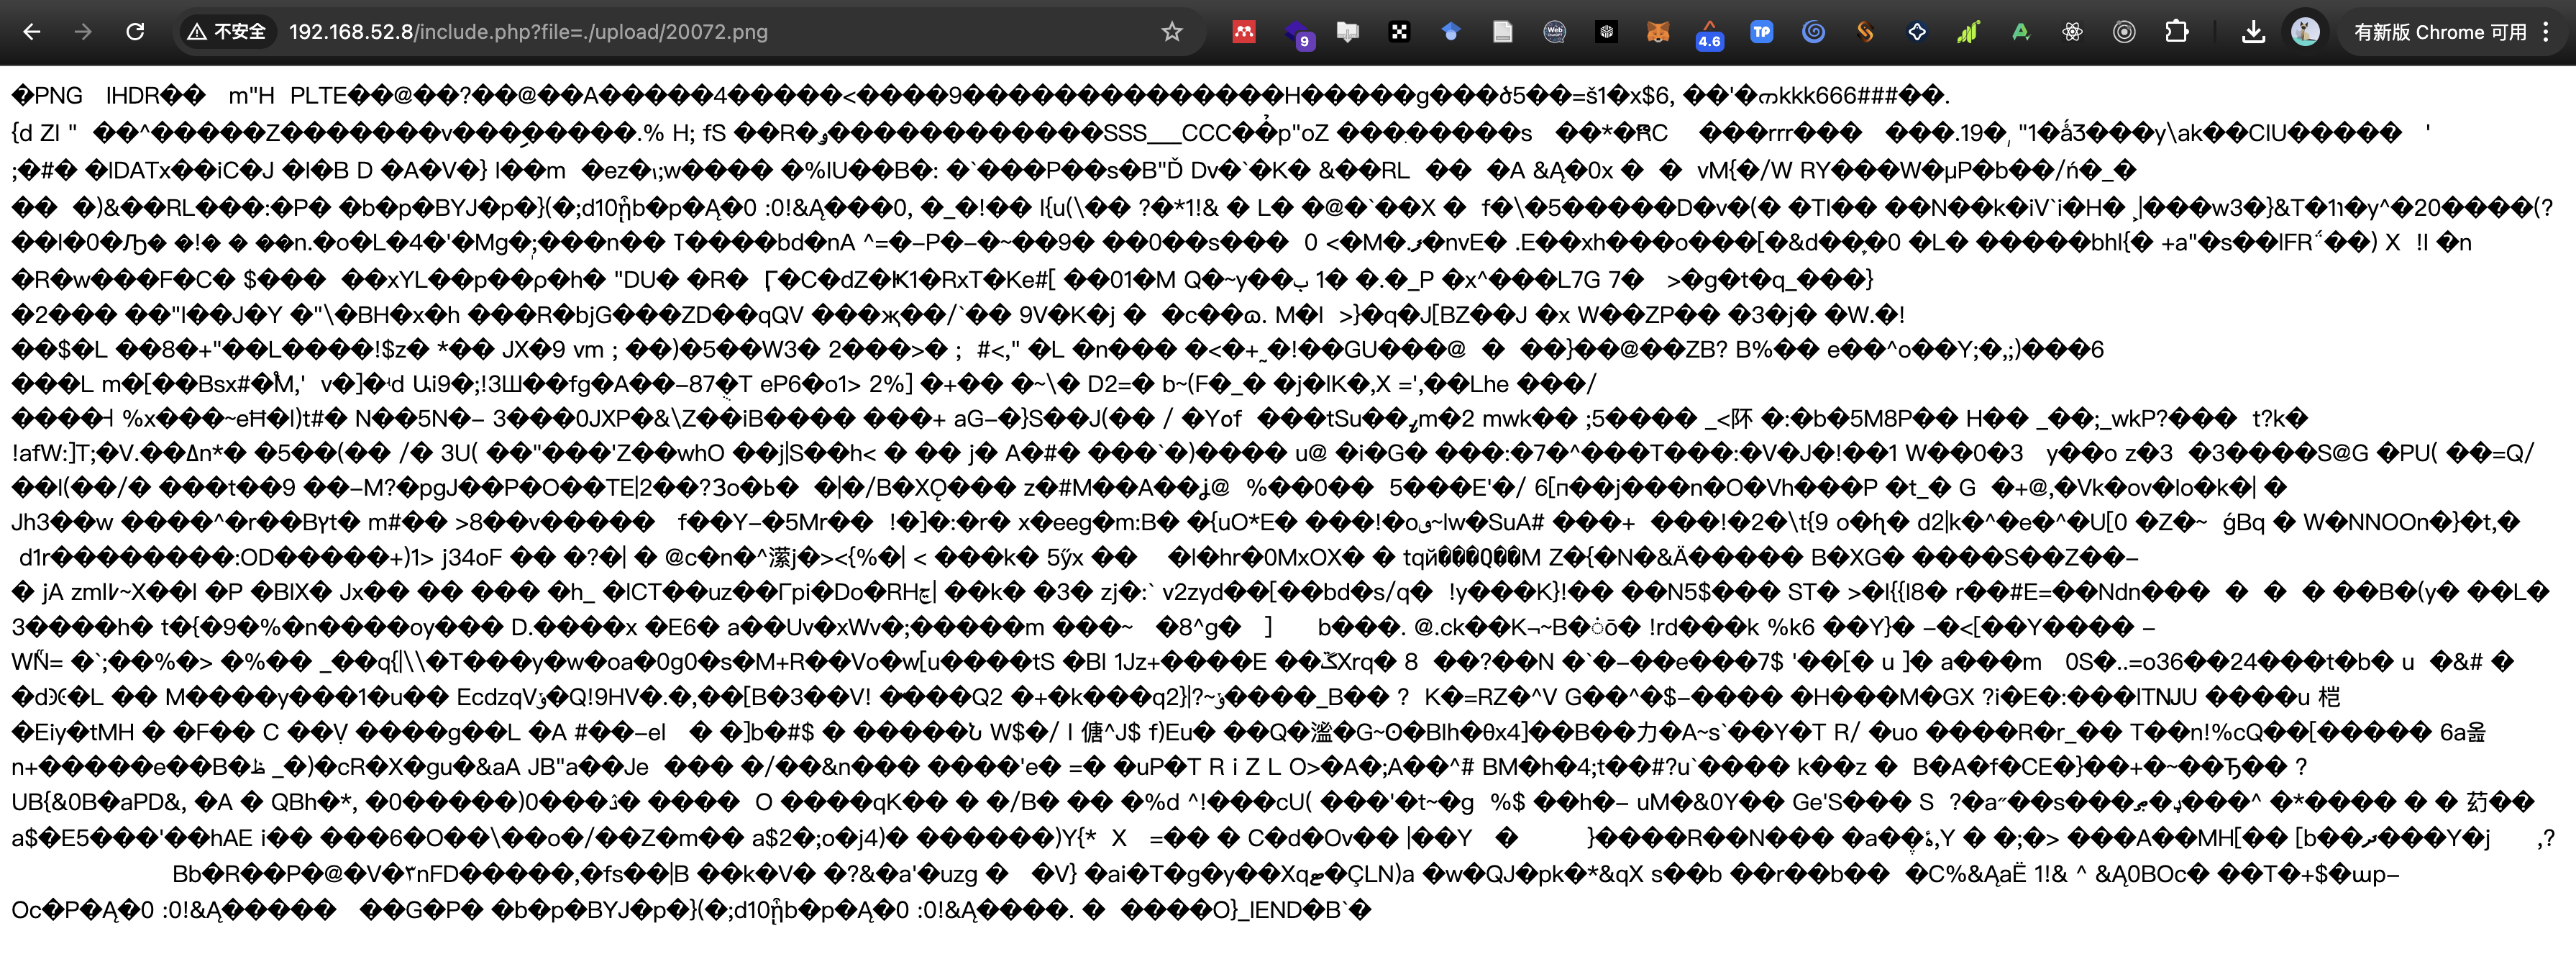Click the 不安全 site security warning
This screenshot has width=2576, height=954.
click(228, 32)
